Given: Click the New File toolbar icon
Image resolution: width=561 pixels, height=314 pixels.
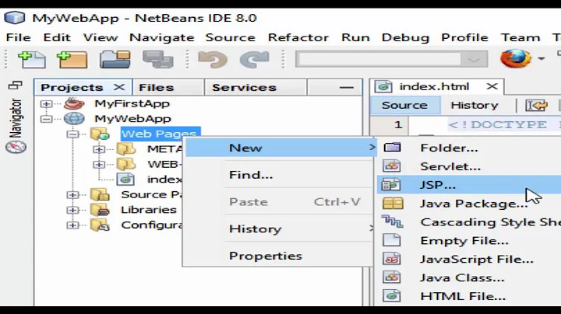Looking at the screenshot, I should click(x=32, y=60).
